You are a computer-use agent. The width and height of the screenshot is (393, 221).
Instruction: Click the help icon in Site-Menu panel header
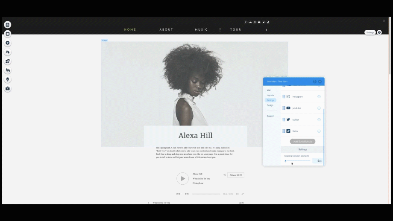click(x=315, y=81)
